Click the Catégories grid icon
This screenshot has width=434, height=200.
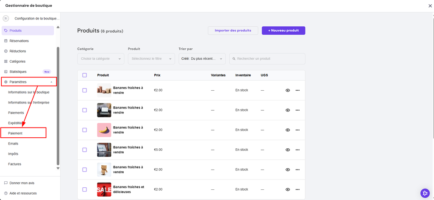6,61
